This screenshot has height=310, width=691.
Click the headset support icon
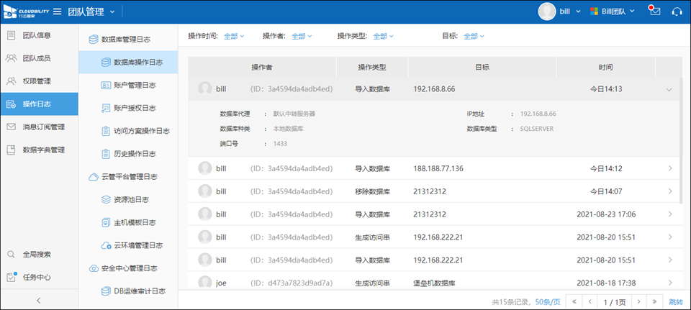(677, 12)
